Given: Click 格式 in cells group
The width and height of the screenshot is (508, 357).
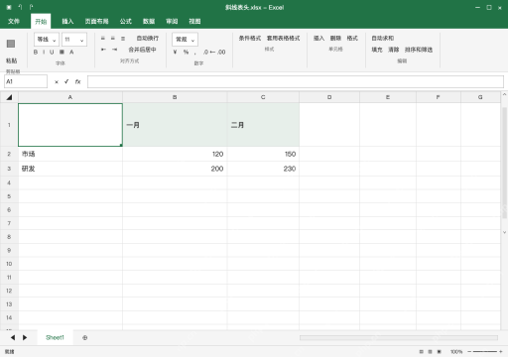Looking at the screenshot, I should point(352,39).
